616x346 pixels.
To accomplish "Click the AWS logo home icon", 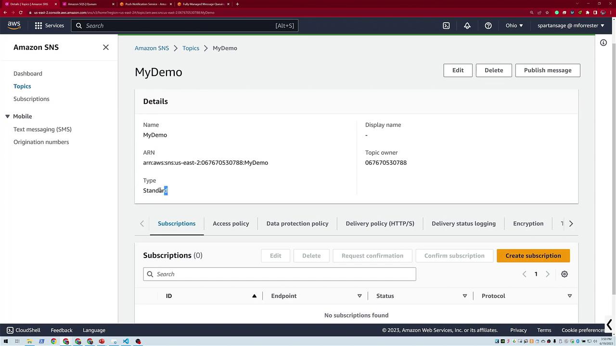I will (x=14, y=25).
